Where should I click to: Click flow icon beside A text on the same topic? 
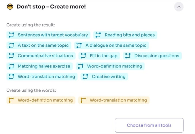tap(11, 46)
